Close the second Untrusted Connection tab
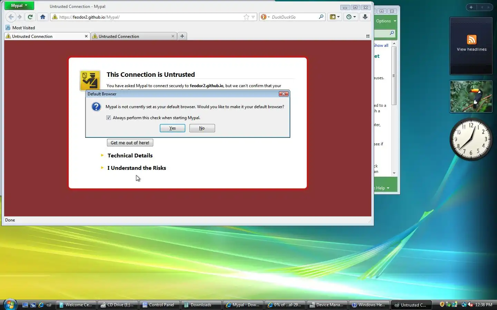The image size is (497, 310). pyautogui.click(x=173, y=36)
